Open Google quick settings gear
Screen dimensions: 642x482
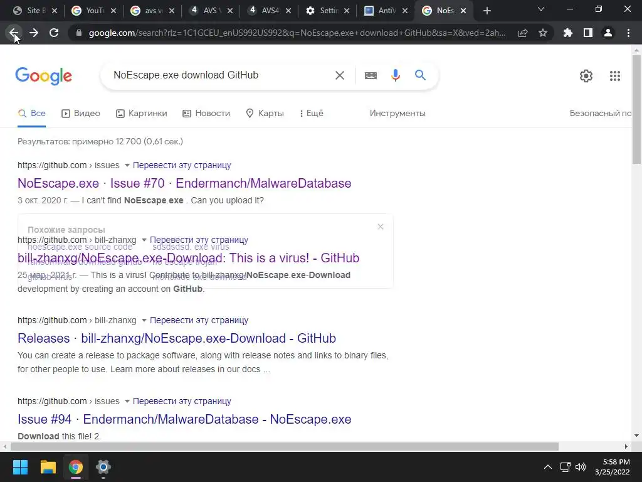(x=586, y=76)
